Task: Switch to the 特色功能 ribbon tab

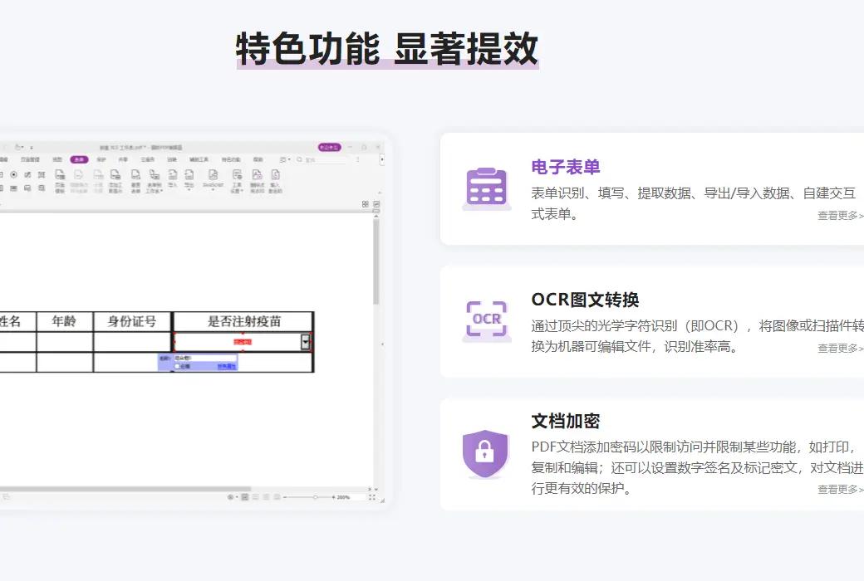Action: point(231,159)
